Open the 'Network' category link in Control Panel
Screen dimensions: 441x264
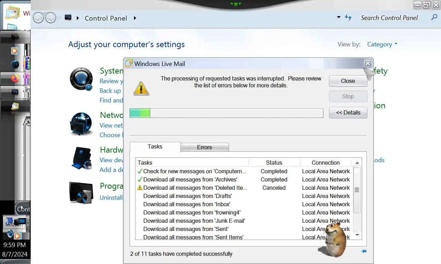tap(111, 115)
